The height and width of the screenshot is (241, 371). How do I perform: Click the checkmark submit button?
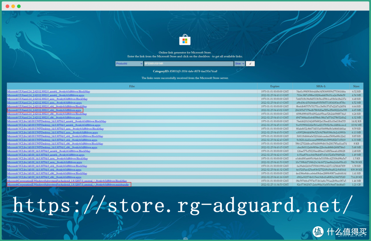click(250, 63)
